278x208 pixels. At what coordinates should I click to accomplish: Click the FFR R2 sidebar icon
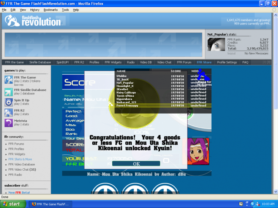[x=9, y=112]
